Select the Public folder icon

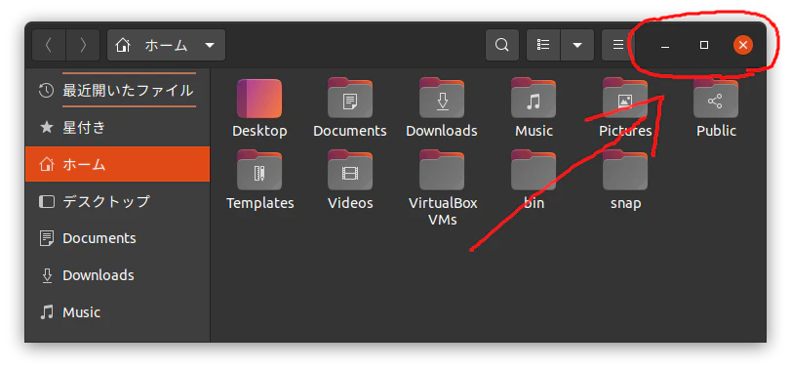(716, 98)
